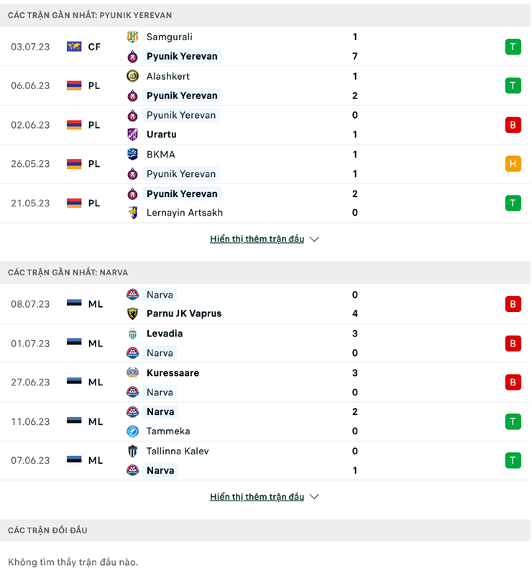
Task: Click the Tammeka team icon
Action: tap(132, 431)
